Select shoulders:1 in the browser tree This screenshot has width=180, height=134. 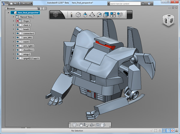[29, 50]
